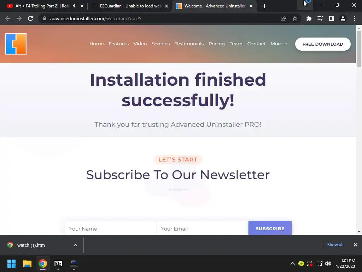Open the media control icon

click(320, 18)
